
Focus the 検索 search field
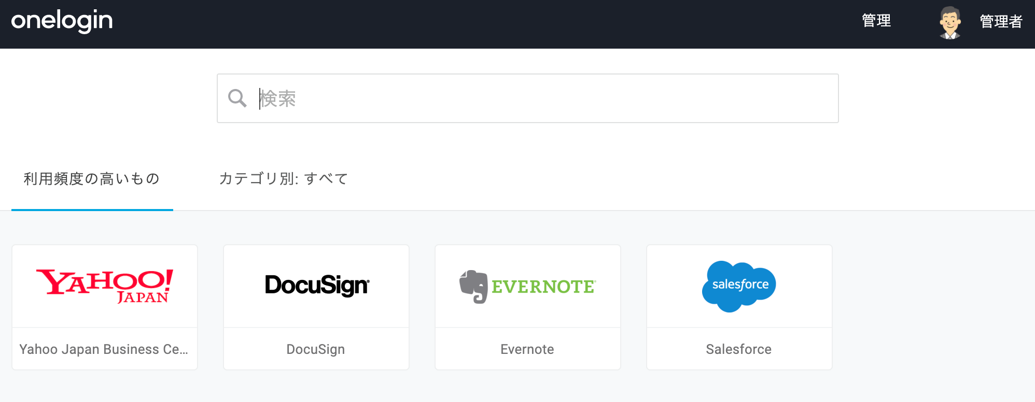pyautogui.click(x=527, y=98)
